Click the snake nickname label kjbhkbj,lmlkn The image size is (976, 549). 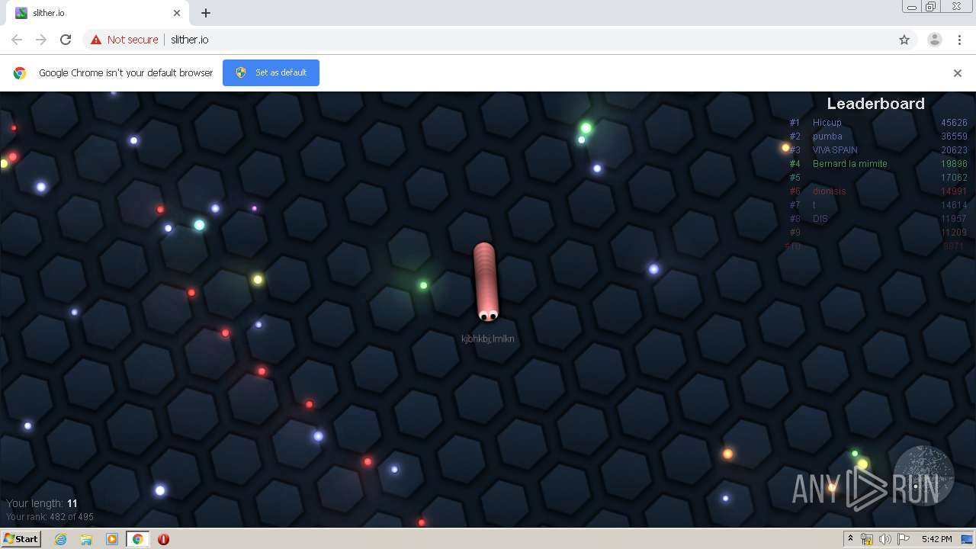(488, 339)
